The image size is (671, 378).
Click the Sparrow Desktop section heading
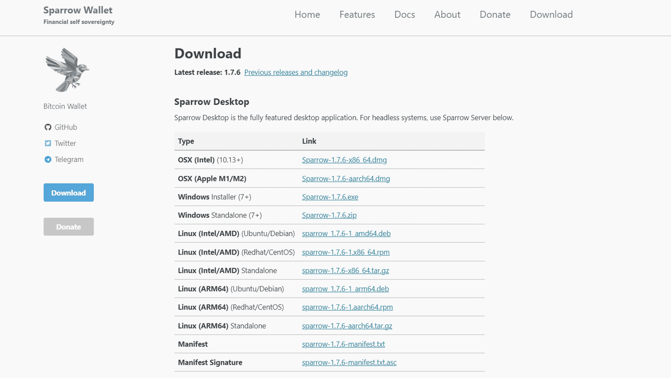click(x=212, y=102)
